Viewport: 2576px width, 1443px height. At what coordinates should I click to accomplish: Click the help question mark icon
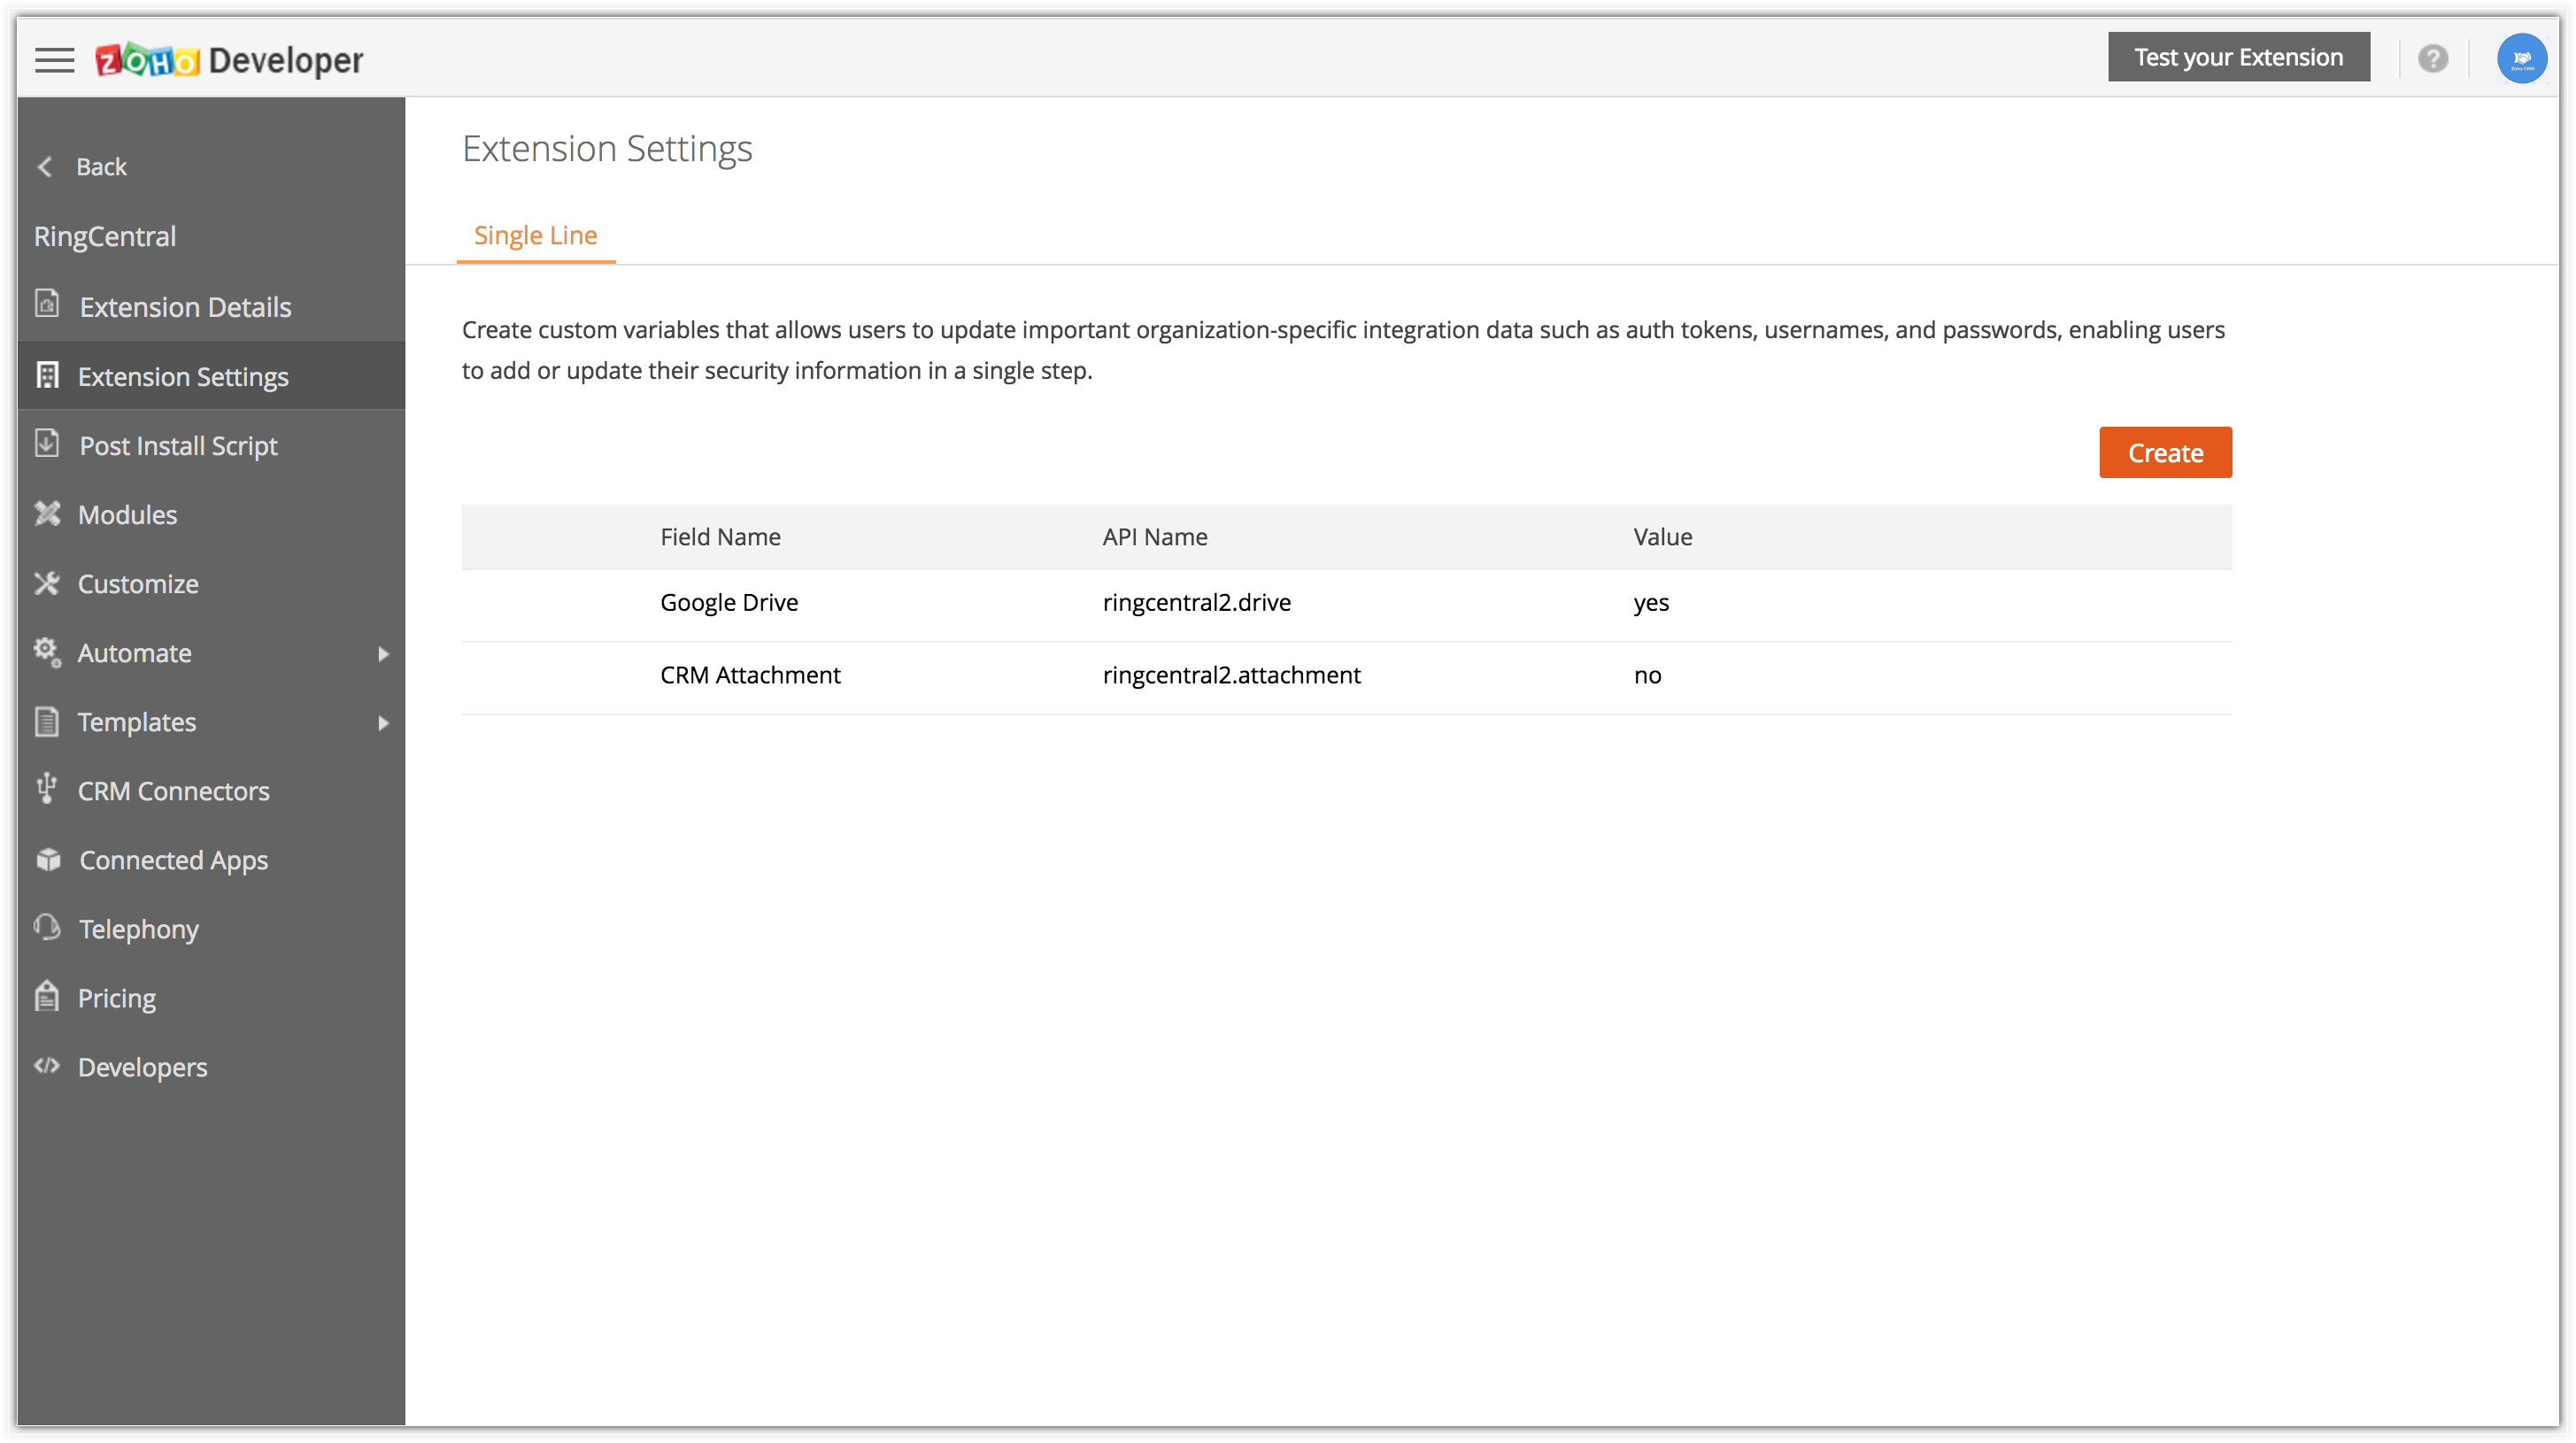point(2432,58)
